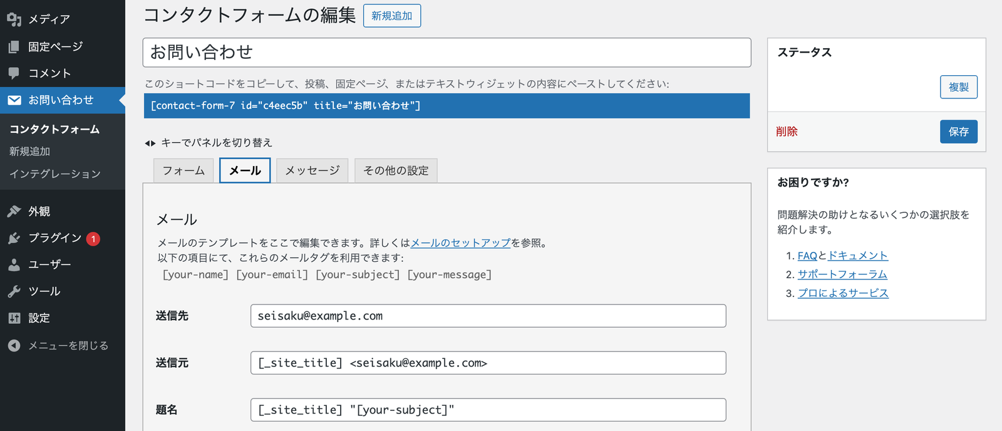Click the 保存 save button
Image resolution: width=1002 pixels, height=431 pixels.
pos(959,132)
